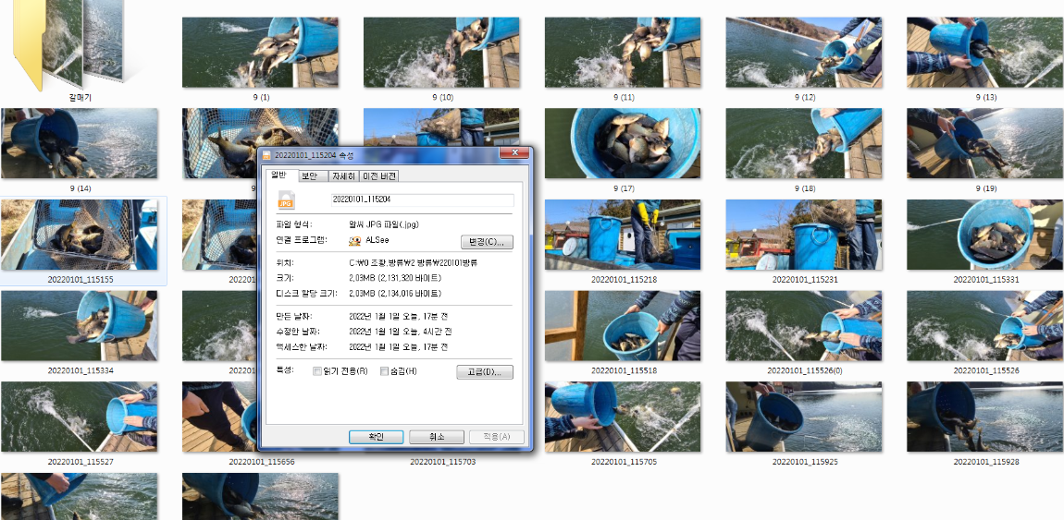1064x520 pixels.
Task: Toggle the 숨김(H) hidden attribute checkbox
Action: point(385,371)
